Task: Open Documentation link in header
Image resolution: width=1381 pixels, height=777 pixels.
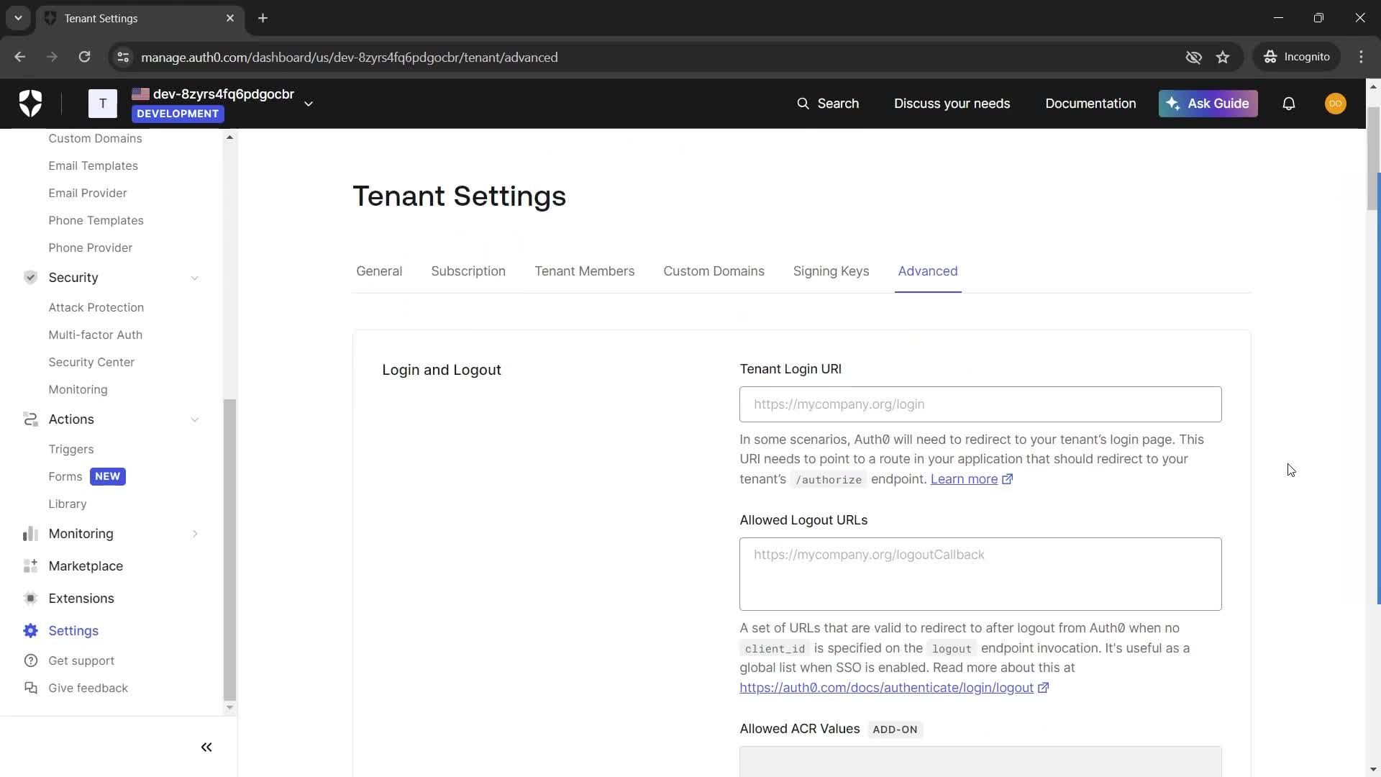Action: 1090,104
